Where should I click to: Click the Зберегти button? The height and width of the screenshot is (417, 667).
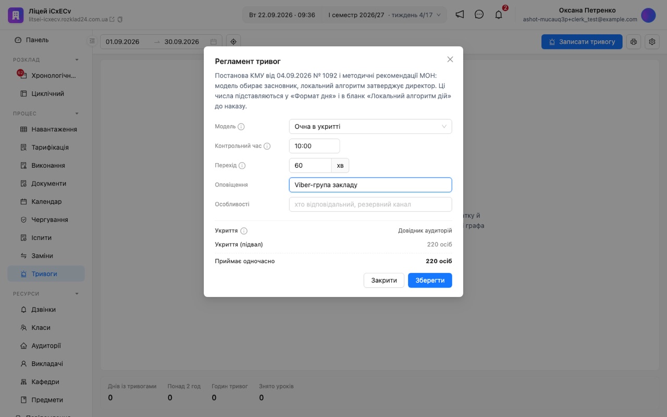[x=430, y=280]
